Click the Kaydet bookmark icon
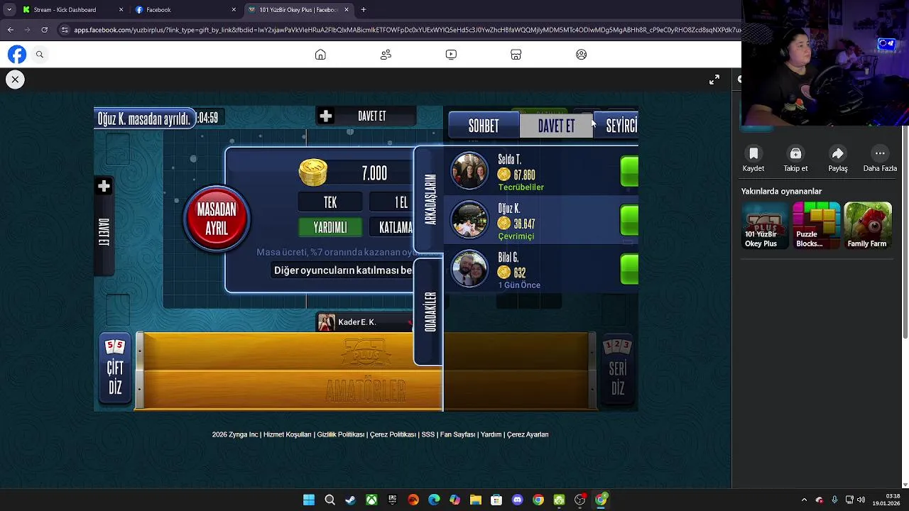The height and width of the screenshot is (511, 909). coord(753,153)
